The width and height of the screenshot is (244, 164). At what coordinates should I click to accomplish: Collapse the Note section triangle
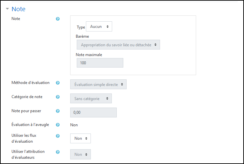pyautogui.click(x=7, y=9)
